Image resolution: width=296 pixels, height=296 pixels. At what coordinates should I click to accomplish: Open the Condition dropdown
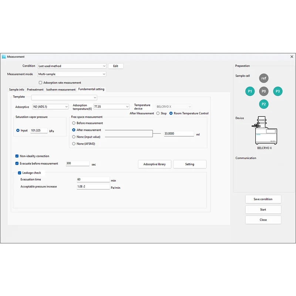pos(72,66)
